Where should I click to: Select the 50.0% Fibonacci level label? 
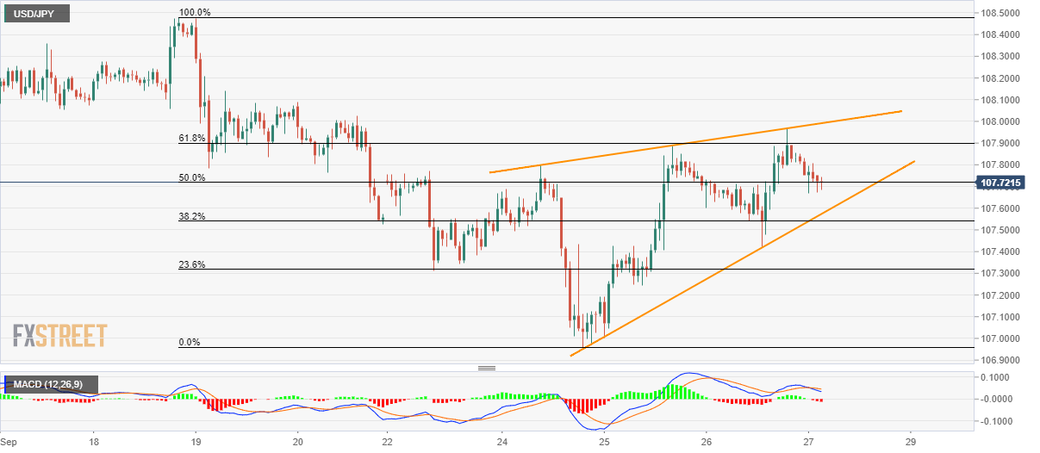point(192,177)
